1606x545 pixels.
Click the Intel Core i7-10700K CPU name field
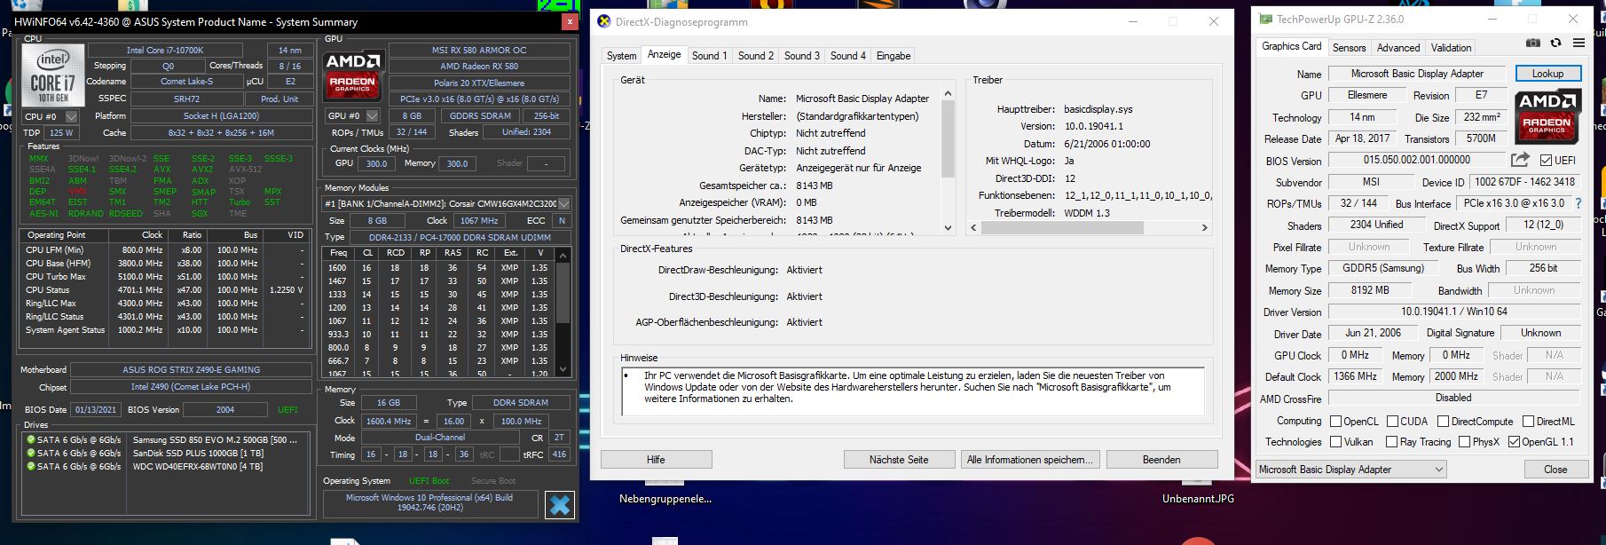[164, 51]
